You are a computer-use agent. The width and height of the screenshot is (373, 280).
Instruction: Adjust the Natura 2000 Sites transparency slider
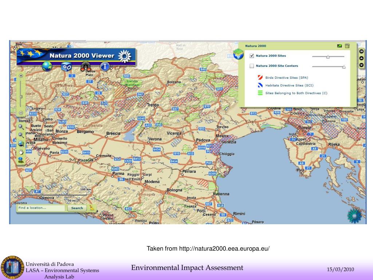tap(328, 57)
